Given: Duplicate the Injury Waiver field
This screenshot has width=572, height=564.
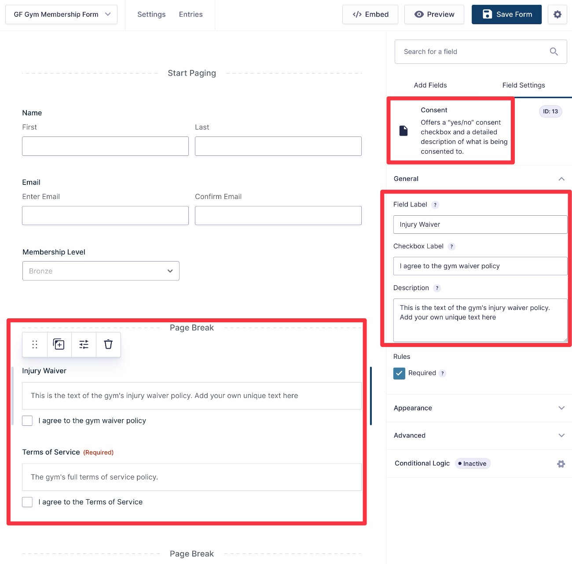Looking at the screenshot, I should (59, 344).
